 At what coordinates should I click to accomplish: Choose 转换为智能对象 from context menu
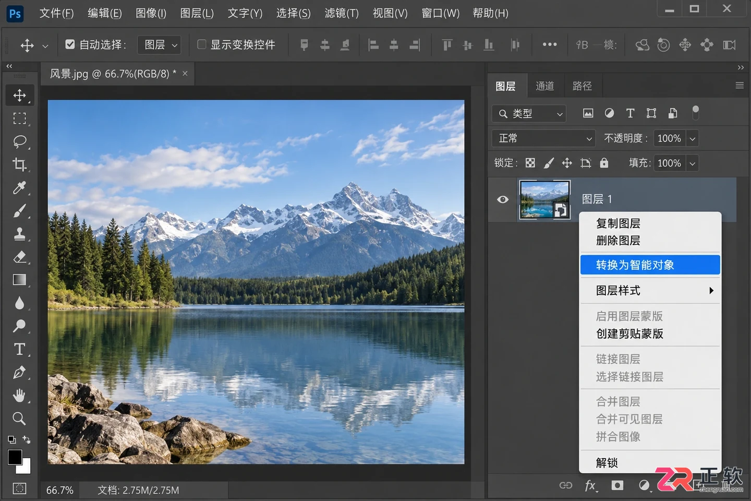pyautogui.click(x=650, y=265)
